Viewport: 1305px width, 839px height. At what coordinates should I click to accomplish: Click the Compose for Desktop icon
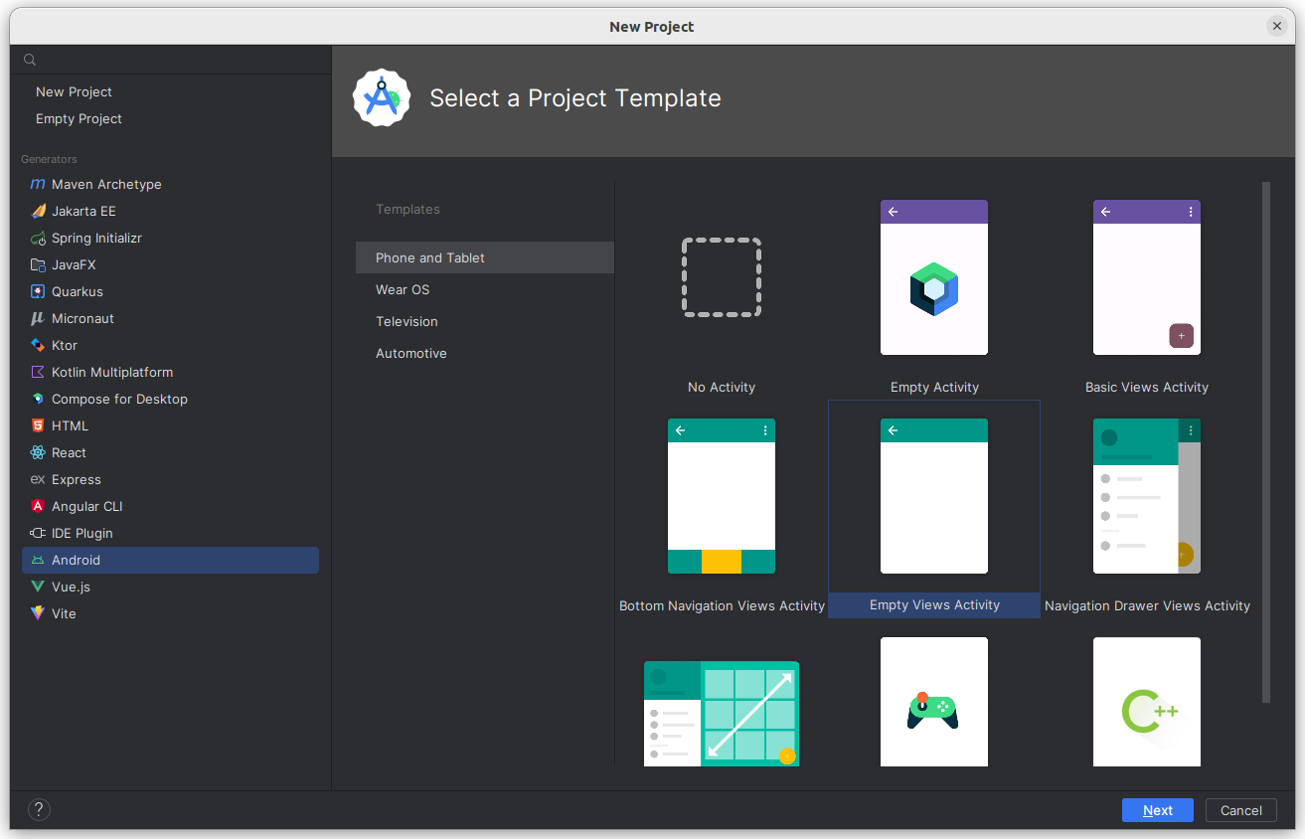(38, 399)
